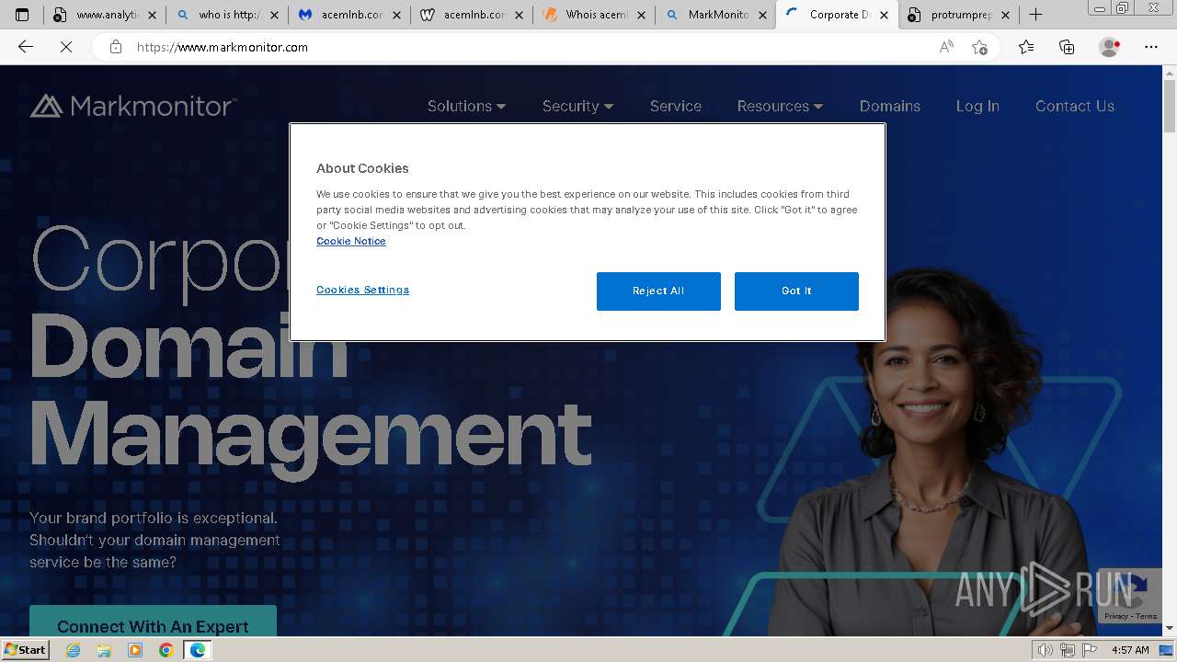Screen dimensions: 1177x662
Task: Close the protrumprep tab
Action: [x=1005, y=15]
